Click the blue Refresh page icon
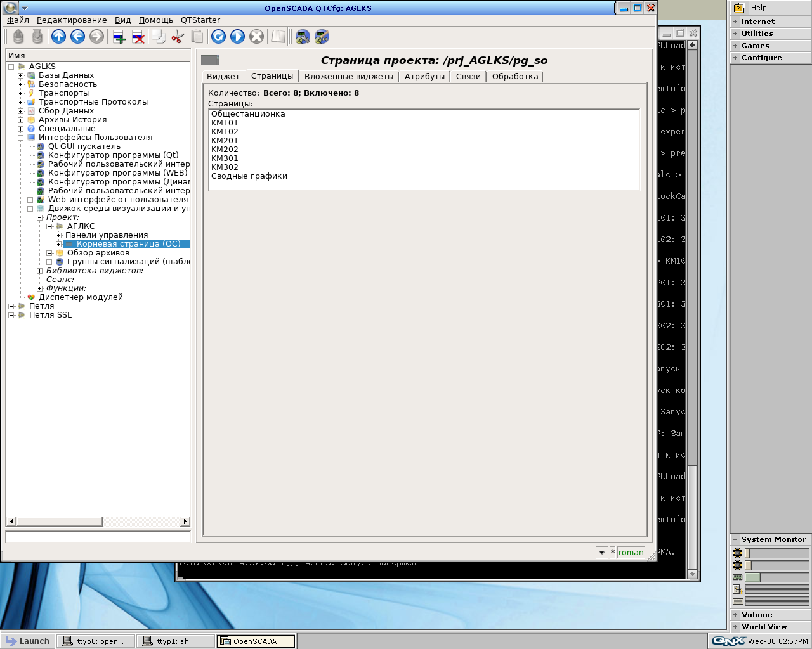 (218, 37)
